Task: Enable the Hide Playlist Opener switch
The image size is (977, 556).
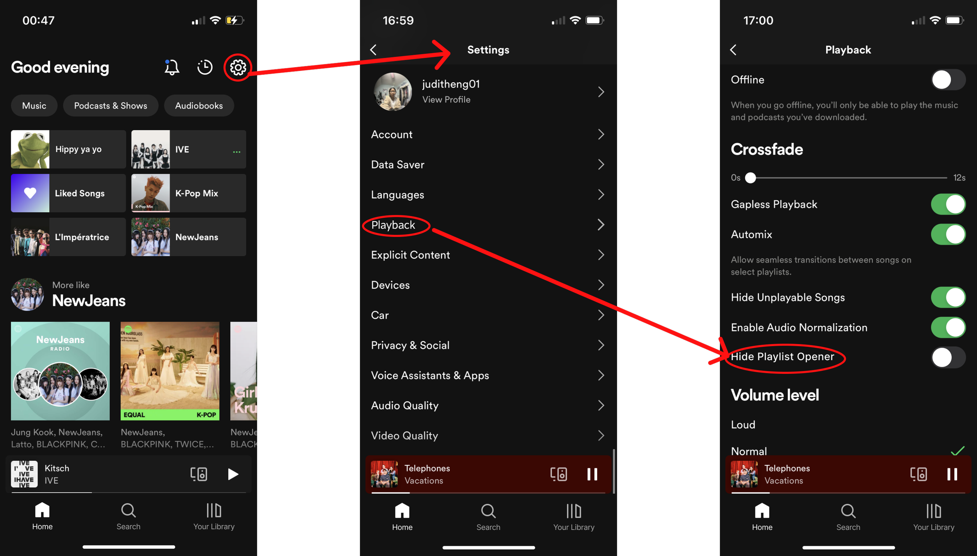Action: tap(948, 357)
